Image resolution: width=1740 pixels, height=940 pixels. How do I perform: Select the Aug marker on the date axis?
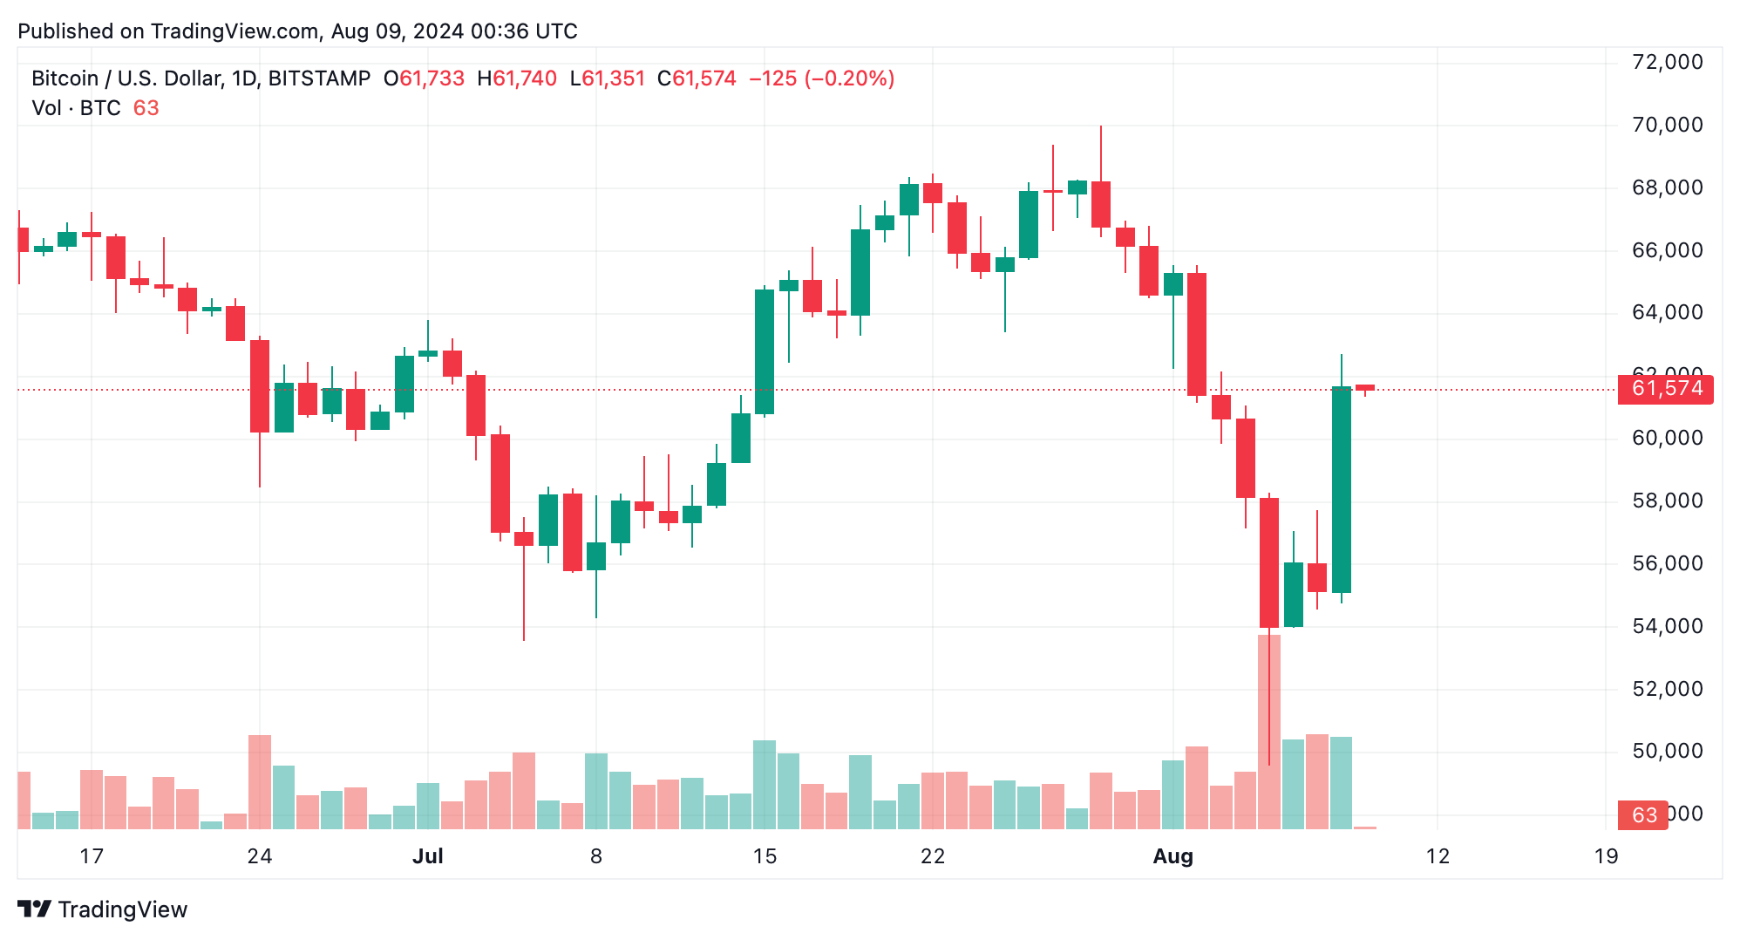pyautogui.click(x=1172, y=856)
